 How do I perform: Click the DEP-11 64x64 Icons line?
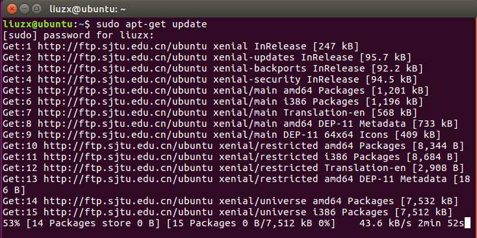(222, 135)
